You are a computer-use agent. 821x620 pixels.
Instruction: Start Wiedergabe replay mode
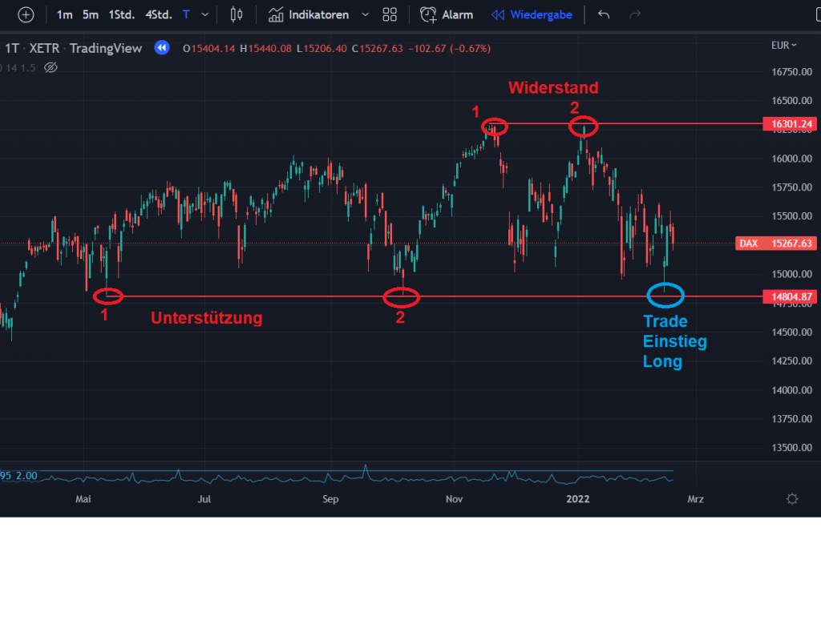(x=532, y=14)
